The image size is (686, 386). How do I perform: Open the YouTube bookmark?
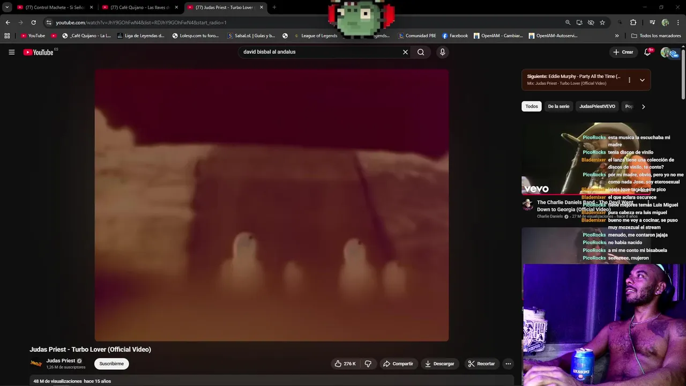[x=33, y=36]
